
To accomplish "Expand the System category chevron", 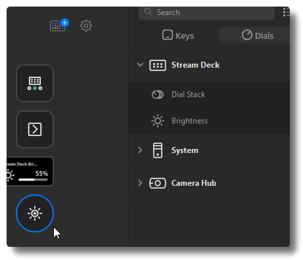I will click(x=140, y=150).
